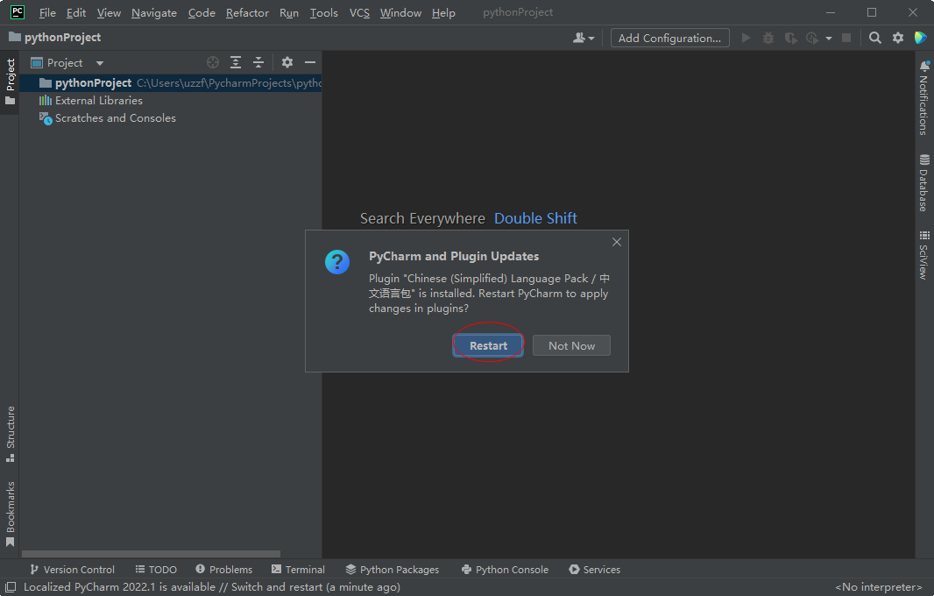Open the Python Console tool window
This screenshot has height=596, width=934.
(x=506, y=570)
